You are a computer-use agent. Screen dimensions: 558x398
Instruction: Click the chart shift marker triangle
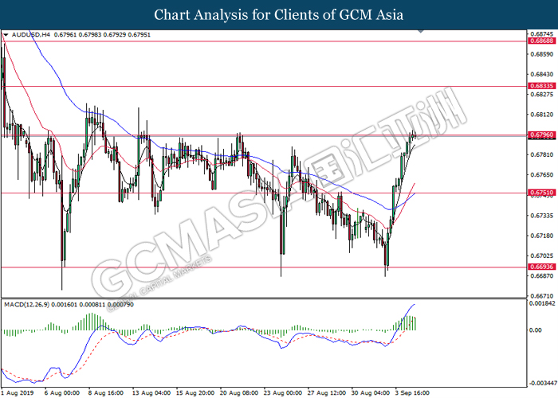tap(421, 32)
